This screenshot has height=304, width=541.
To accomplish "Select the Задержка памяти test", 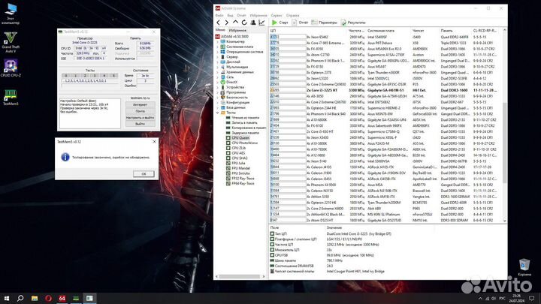I will click(x=245, y=133).
